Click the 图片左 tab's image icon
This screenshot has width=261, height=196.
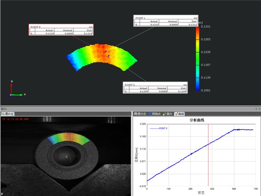(x=3, y=114)
